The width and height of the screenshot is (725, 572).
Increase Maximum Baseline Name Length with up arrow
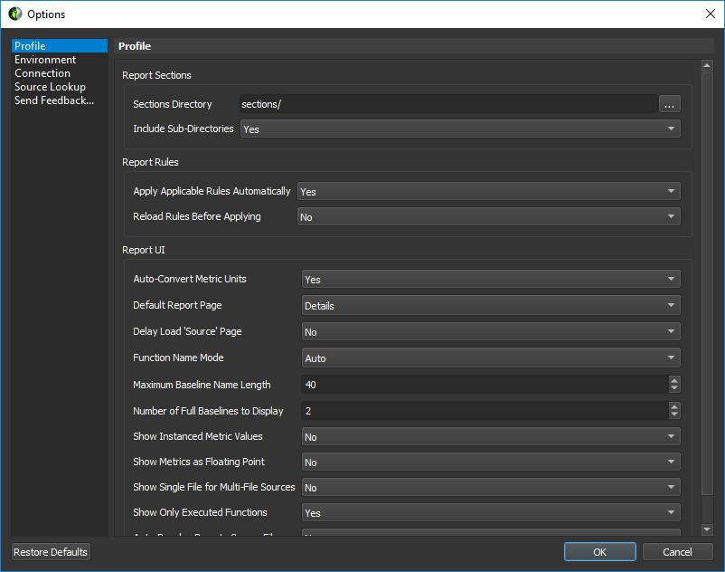point(674,380)
